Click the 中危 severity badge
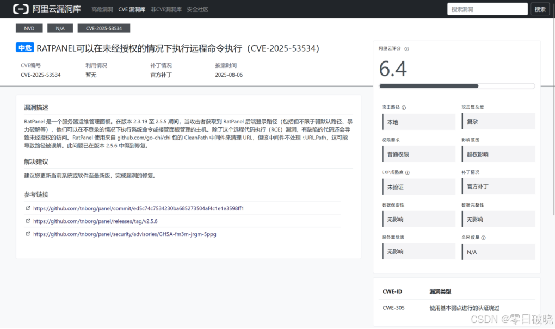The image size is (555, 329). click(x=25, y=48)
